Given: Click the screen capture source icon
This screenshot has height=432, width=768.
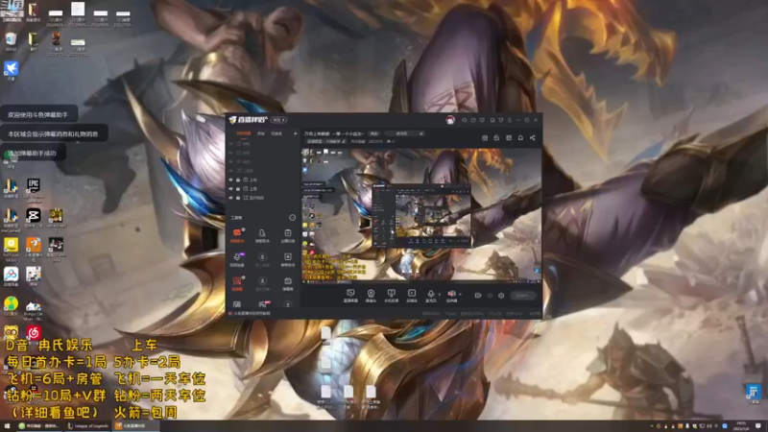Looking at the screenshot, I should point(350,295).
